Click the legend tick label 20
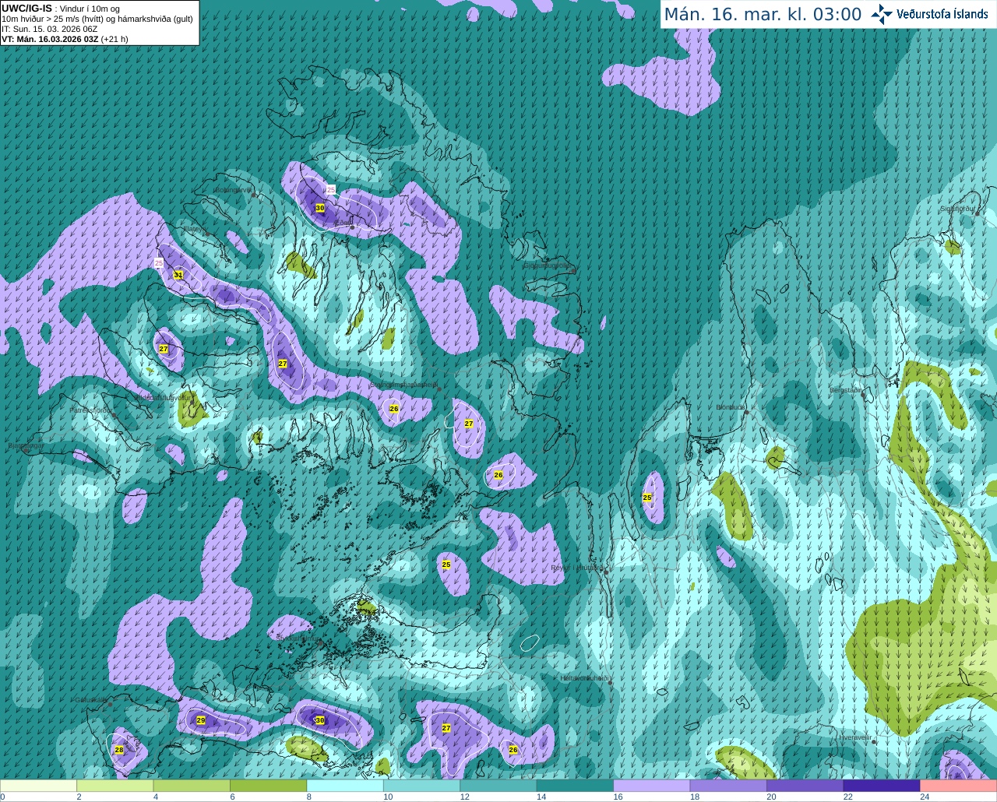The image size is (997, 802). (x=771, y=797)
